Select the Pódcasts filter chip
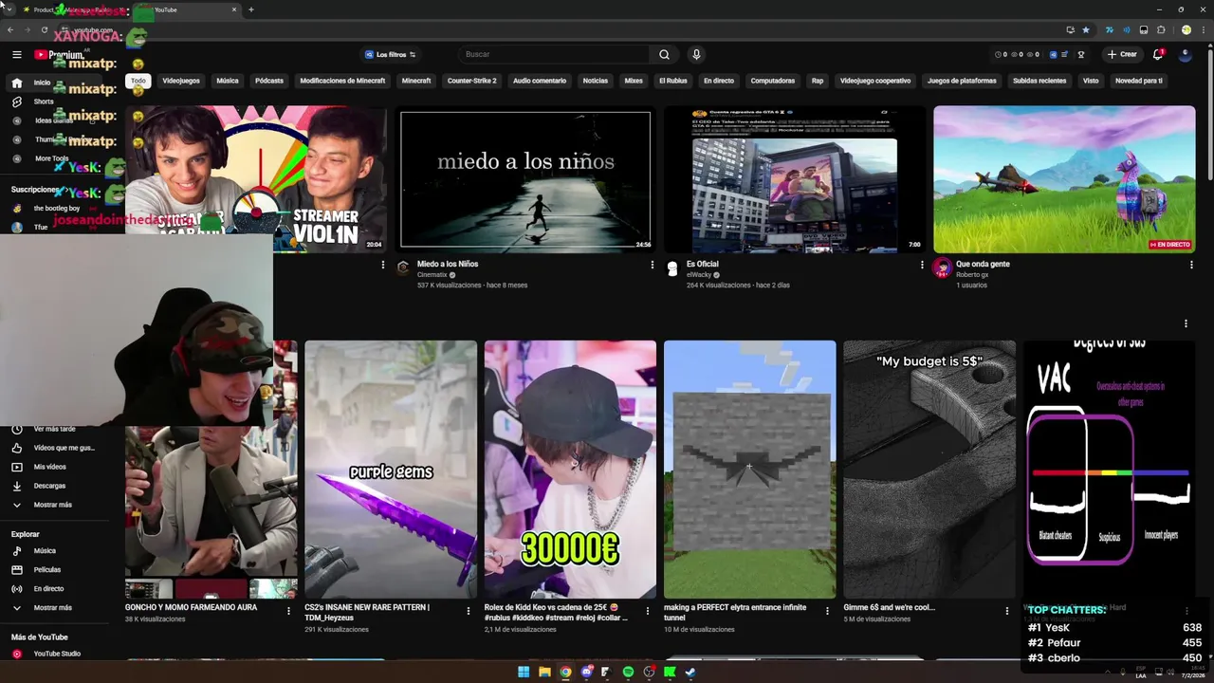Viewport: 1214px width, 683px height. 269,81
